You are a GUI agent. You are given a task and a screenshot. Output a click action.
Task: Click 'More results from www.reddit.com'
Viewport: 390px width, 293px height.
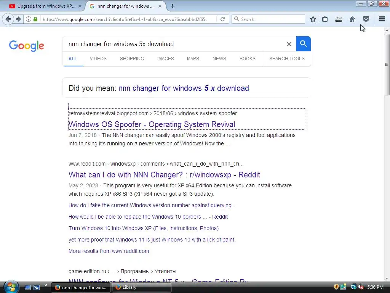click(109, 251)
